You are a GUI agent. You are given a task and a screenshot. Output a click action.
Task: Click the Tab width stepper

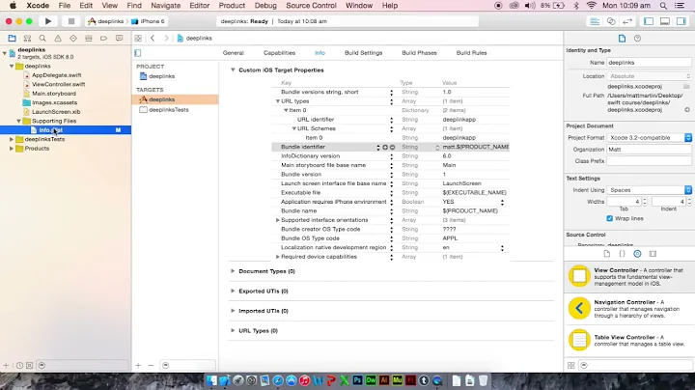coord(645,202)
